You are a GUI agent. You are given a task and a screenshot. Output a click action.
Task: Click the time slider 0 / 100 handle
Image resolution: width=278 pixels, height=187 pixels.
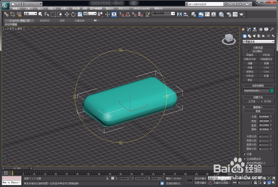[x=17, y=168]
